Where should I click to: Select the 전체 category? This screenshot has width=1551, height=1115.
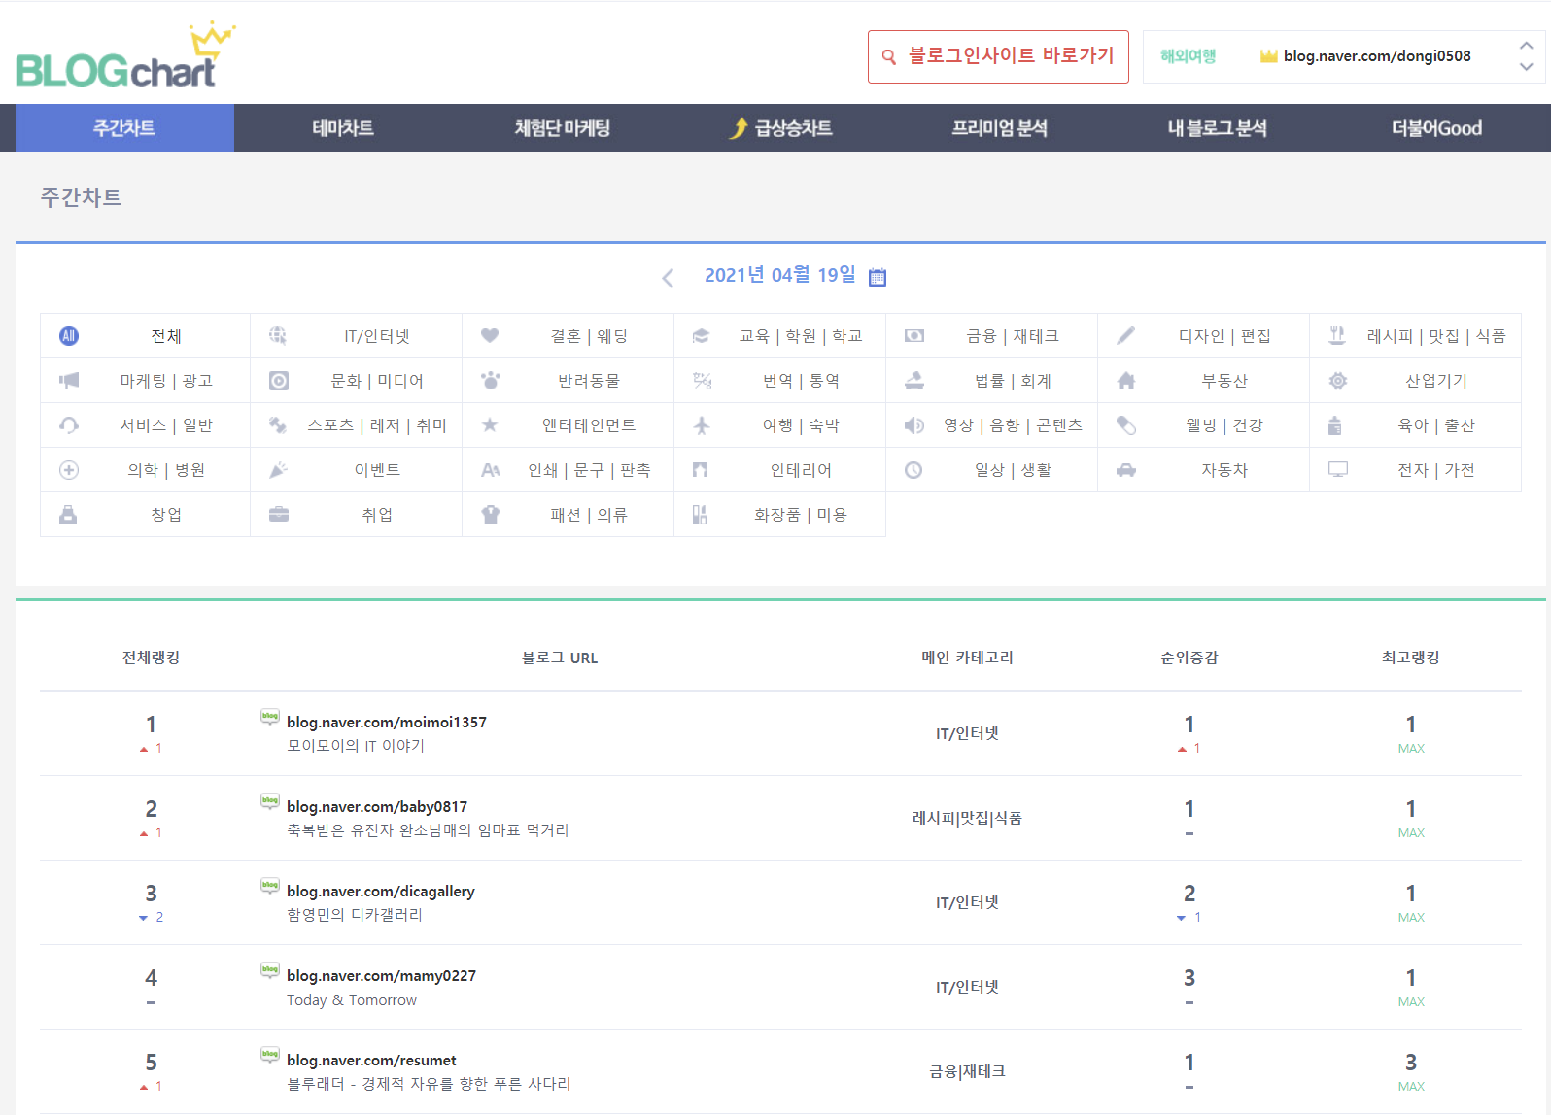pos(166,336)
